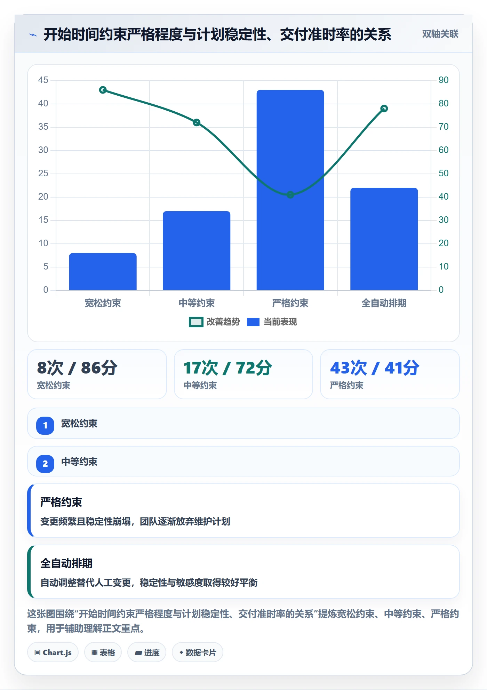Click text 变更频繁且稳定性崩塌

pos(85,521)
